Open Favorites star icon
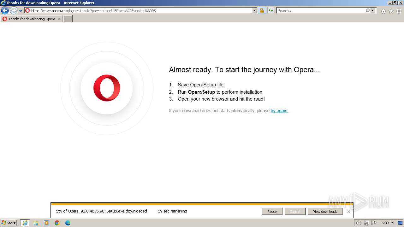 tap(391, 11)
